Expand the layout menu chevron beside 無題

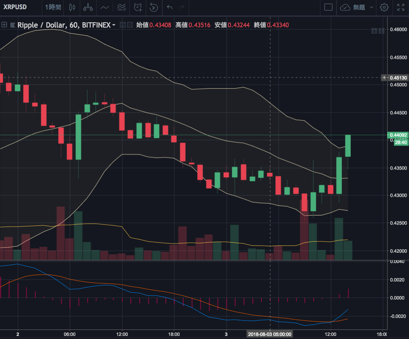click(371, 7)
